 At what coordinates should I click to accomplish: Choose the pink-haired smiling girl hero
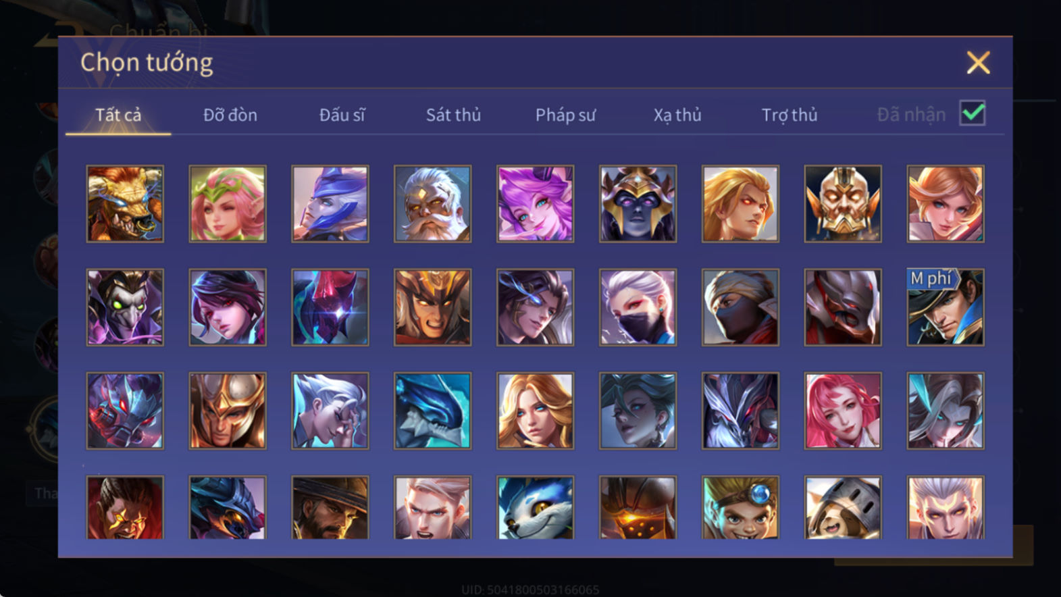[843, 411]
